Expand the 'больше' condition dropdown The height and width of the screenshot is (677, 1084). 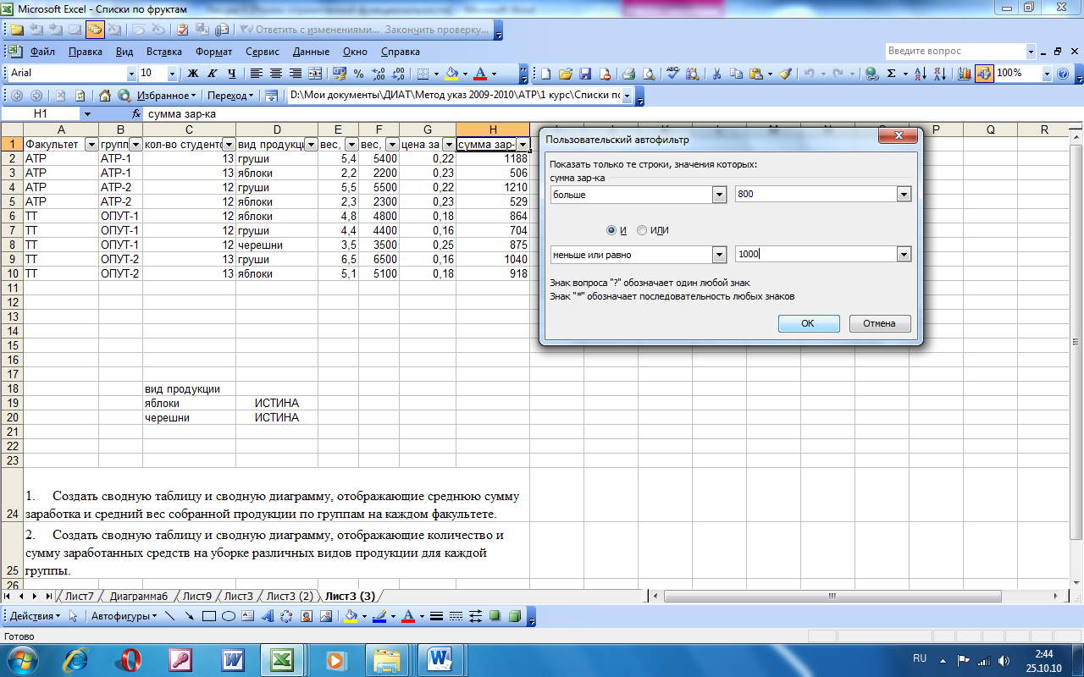click(x=719, y=195)
